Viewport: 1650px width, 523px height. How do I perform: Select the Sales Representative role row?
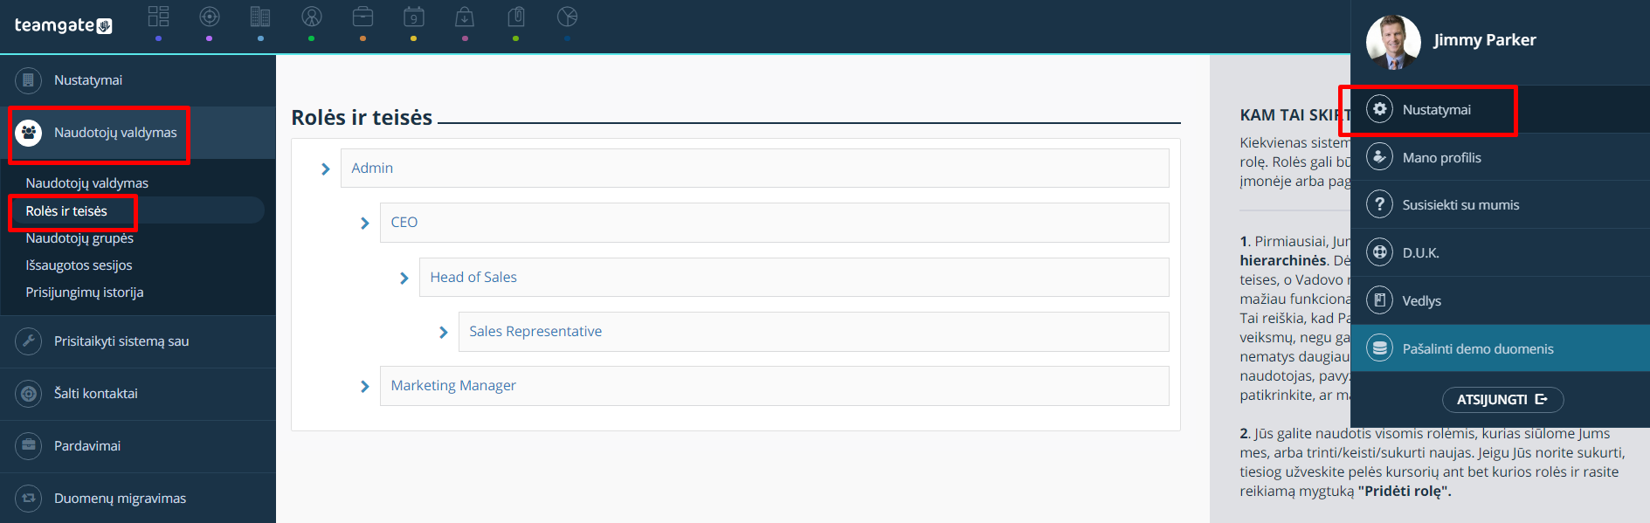[x=814, y=332]
